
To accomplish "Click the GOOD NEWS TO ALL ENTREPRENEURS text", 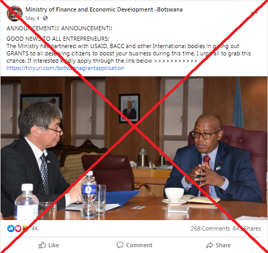I will (x=58, y=39).
